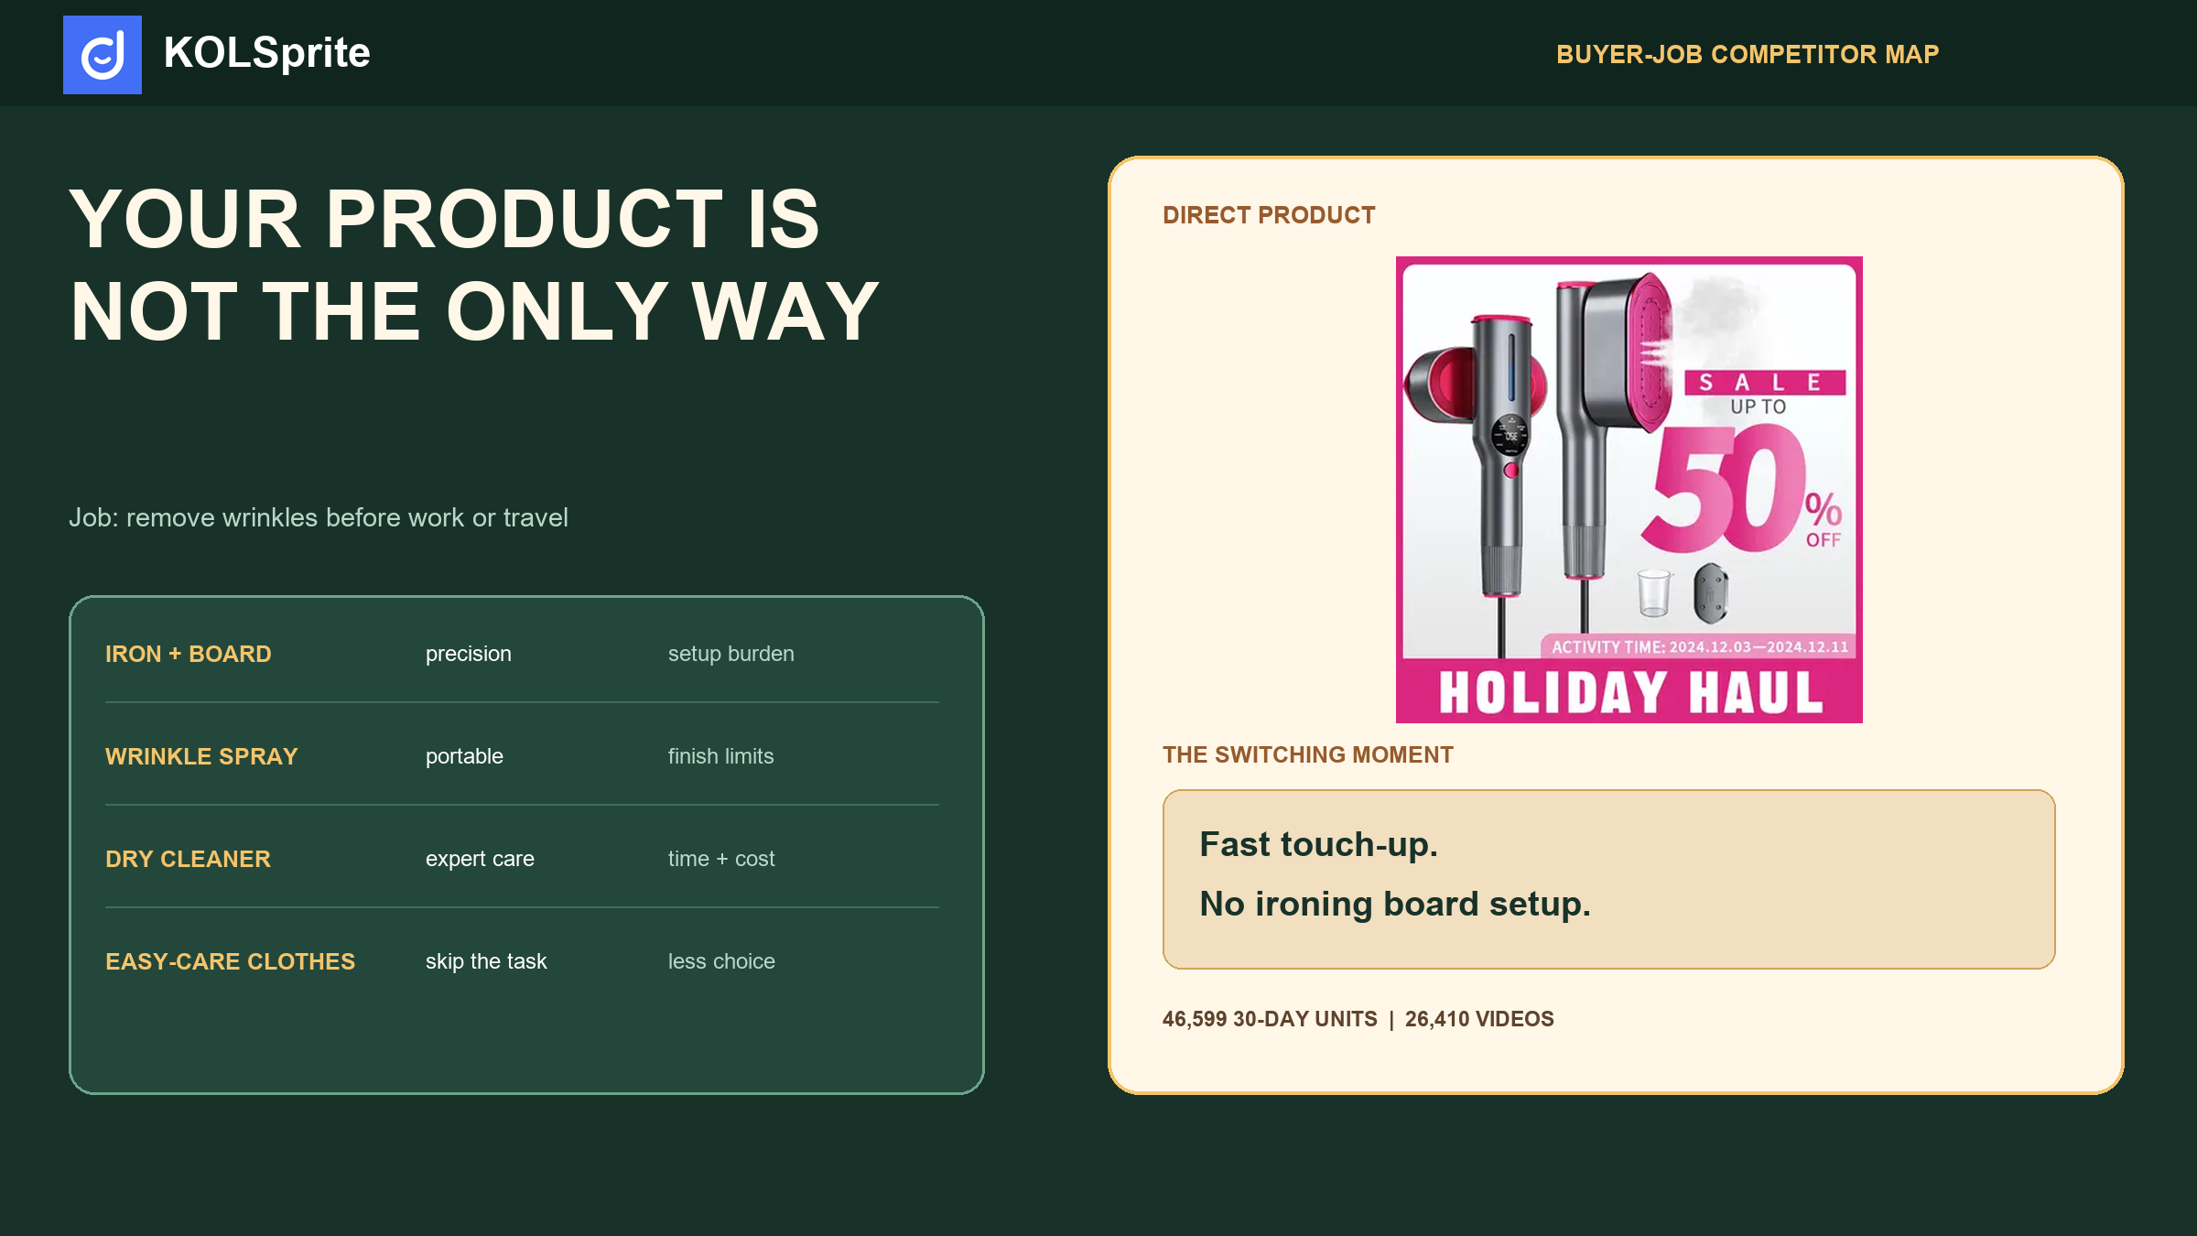Viewport: 2197px width, 1236px height.
Task: Click the KOLSprite brand name
Action: pos(266,53)
